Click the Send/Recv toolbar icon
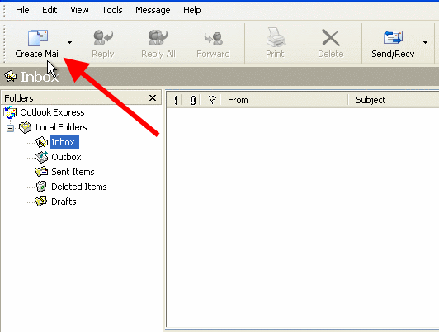This screenshot has height=332, width=439. (x=393, y=37)
